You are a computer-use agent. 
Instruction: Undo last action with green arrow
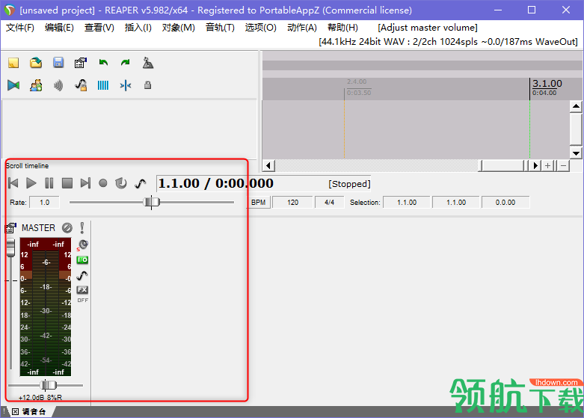coord(103,63)
